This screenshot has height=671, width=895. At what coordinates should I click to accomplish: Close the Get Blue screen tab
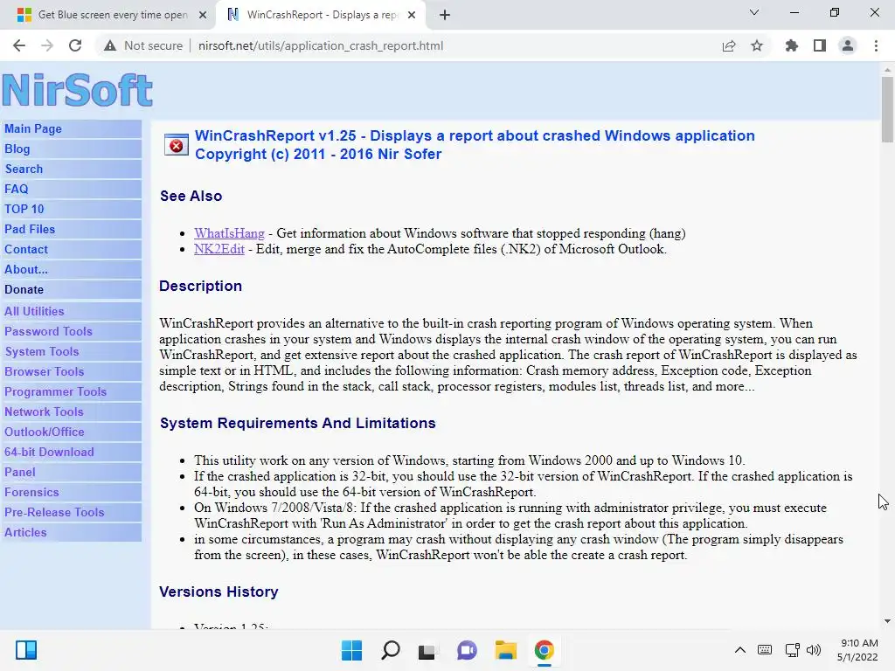[203, 16]
